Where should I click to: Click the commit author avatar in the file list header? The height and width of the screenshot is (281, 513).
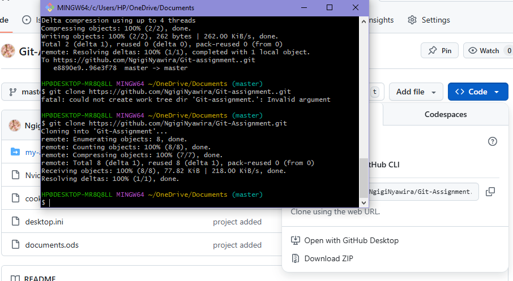pyautogui.click(x=14, y=126)
